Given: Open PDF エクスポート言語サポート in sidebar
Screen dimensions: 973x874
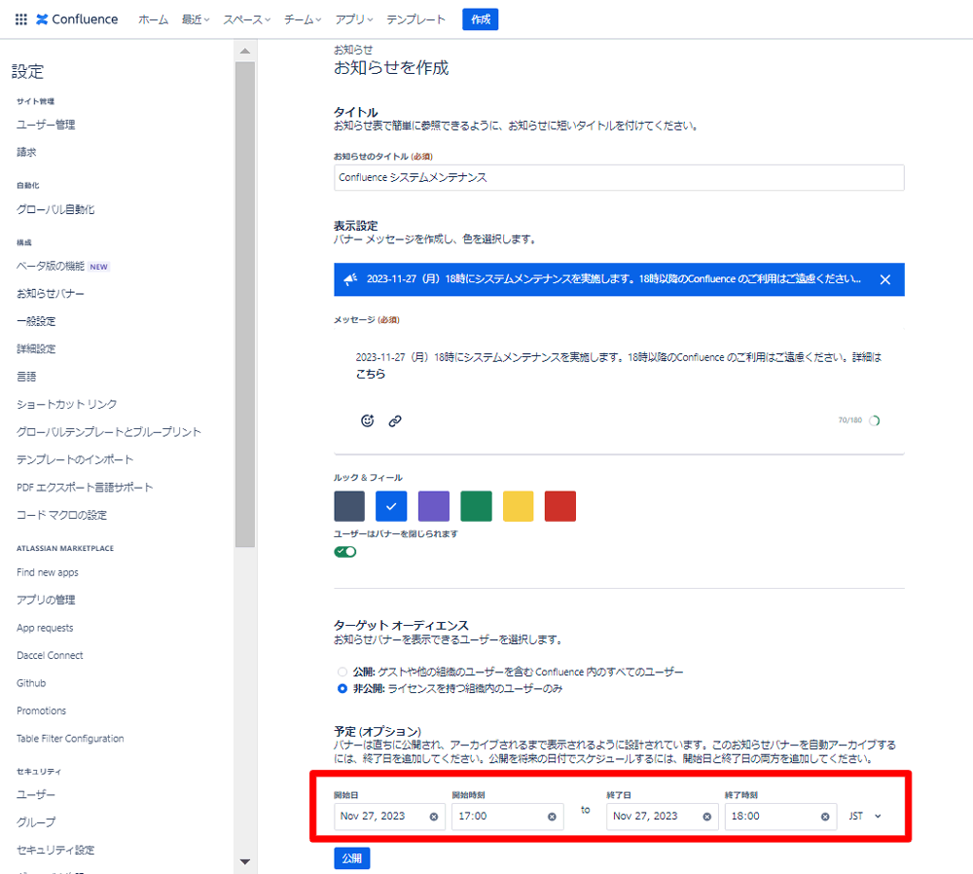Looking at the screenshot, I should pos(85,488).
